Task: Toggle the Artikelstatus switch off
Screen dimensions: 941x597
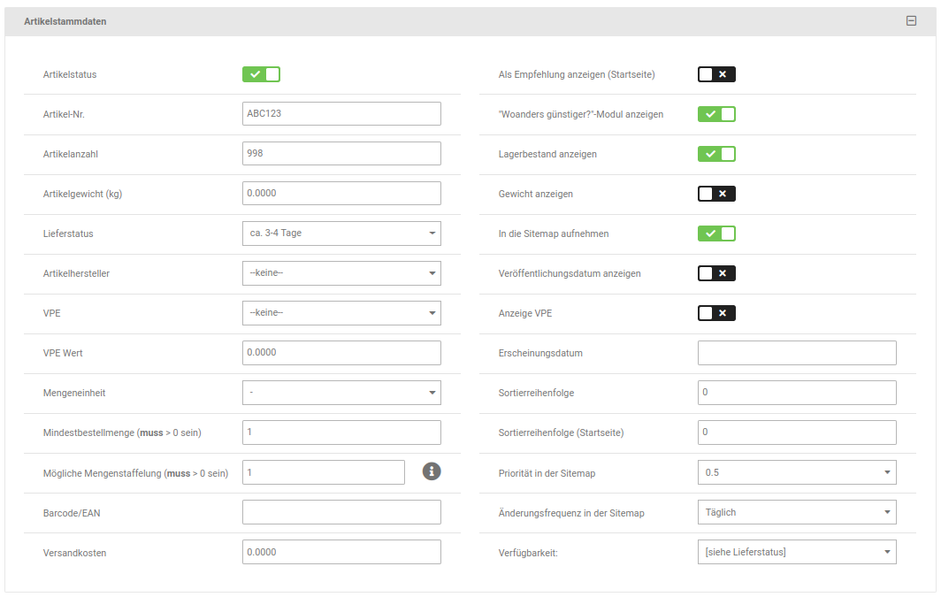Action: [261, 74]
